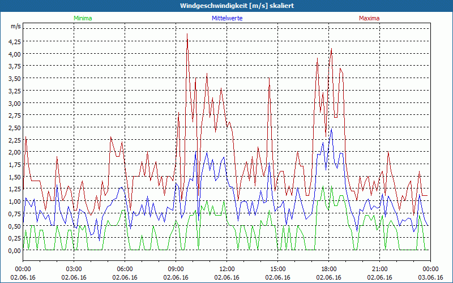Click the red Maxima peak above 4,25
The image size is (453, 283).
187,34
